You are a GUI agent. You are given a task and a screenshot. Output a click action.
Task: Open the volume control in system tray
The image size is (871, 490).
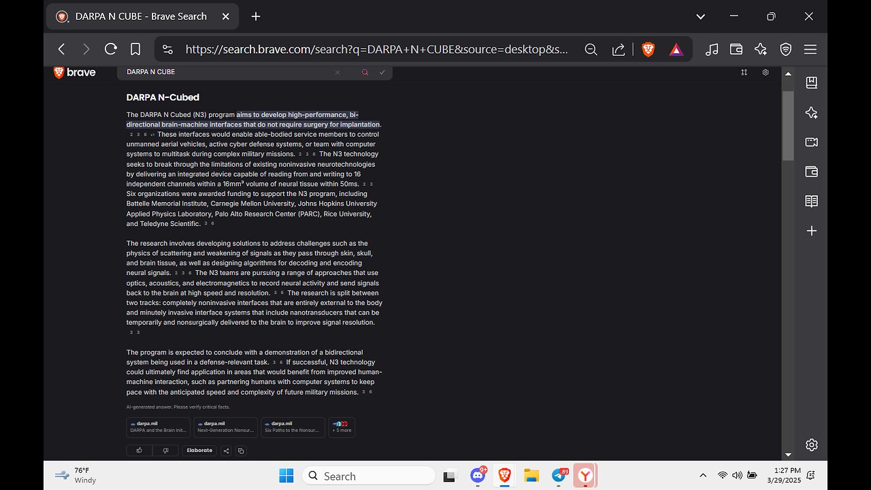click(737, 476)
